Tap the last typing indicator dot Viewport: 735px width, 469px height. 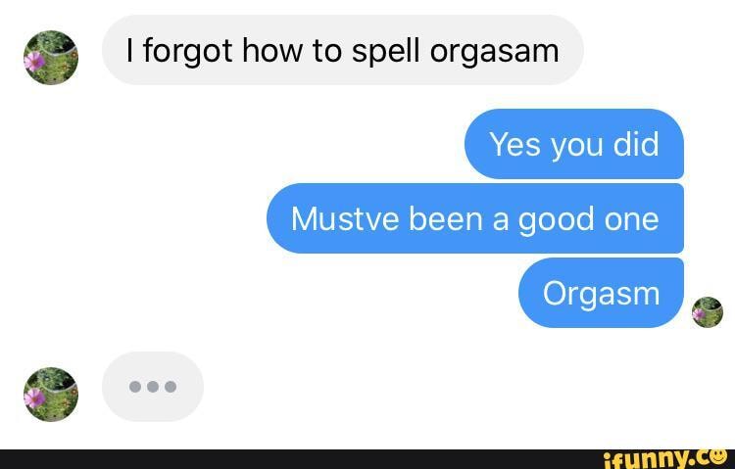click(171, 387)
